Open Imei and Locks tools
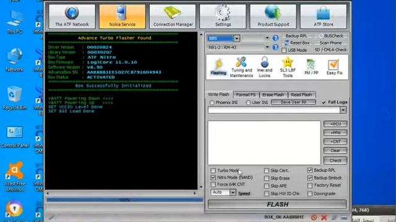Screen dimensions: 396x222 click(x=264, y=67)
